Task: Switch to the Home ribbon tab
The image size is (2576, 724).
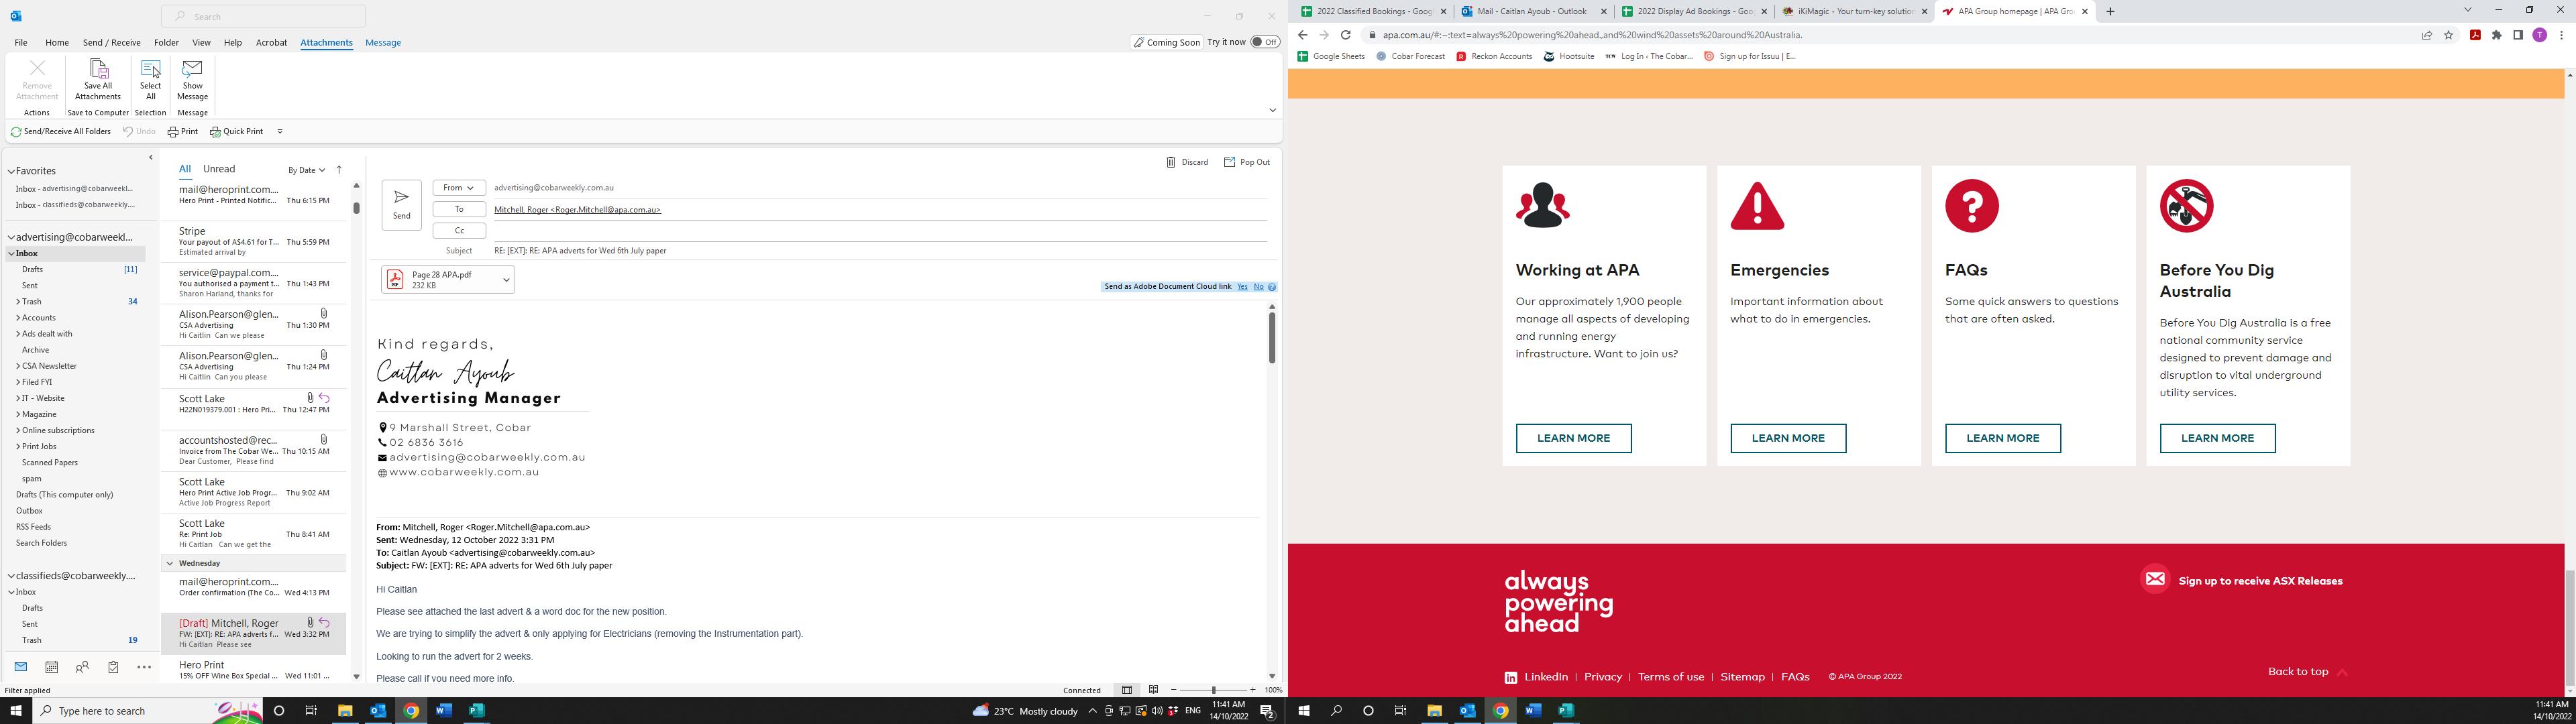Action: pyautogui.click(x=57, y=42)
